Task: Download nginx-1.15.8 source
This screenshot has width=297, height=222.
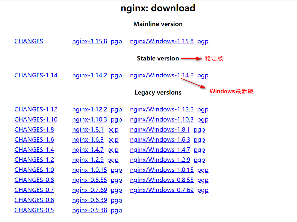Action: [89, 41]
